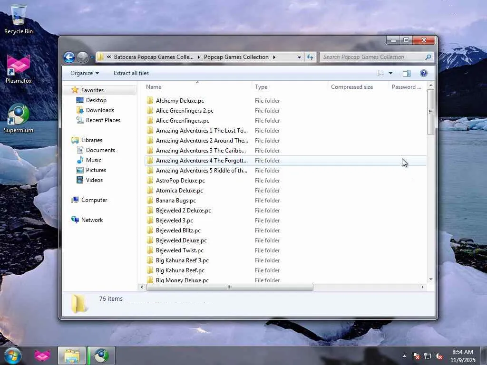Image resolution: width=487 pixels, height=365 pixels.
Task: Open the Recycle Bin desktop icon
Action: pos(19,19)
